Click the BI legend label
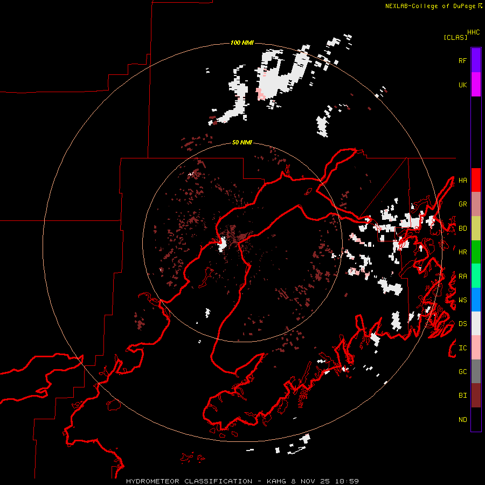The width and height of the screenshot is (485, 485). point(462,396)
